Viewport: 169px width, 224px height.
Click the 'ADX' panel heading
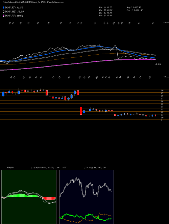[65, 167]
